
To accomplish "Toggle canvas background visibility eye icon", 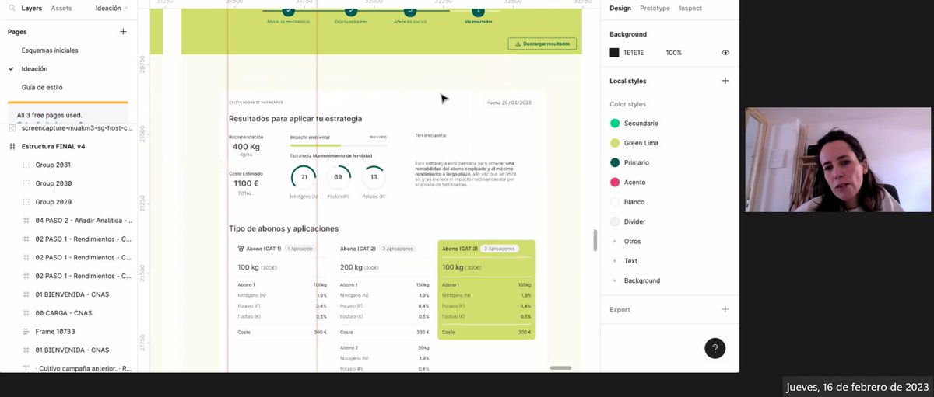I will (x=725, y=53).
